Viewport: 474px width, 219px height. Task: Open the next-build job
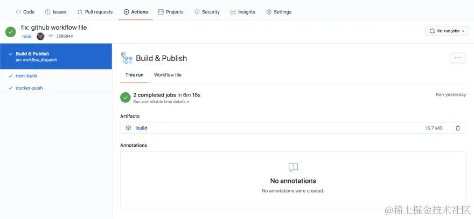click(26, 76)
